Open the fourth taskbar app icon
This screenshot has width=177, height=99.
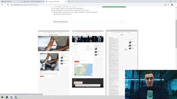(16, 97)
